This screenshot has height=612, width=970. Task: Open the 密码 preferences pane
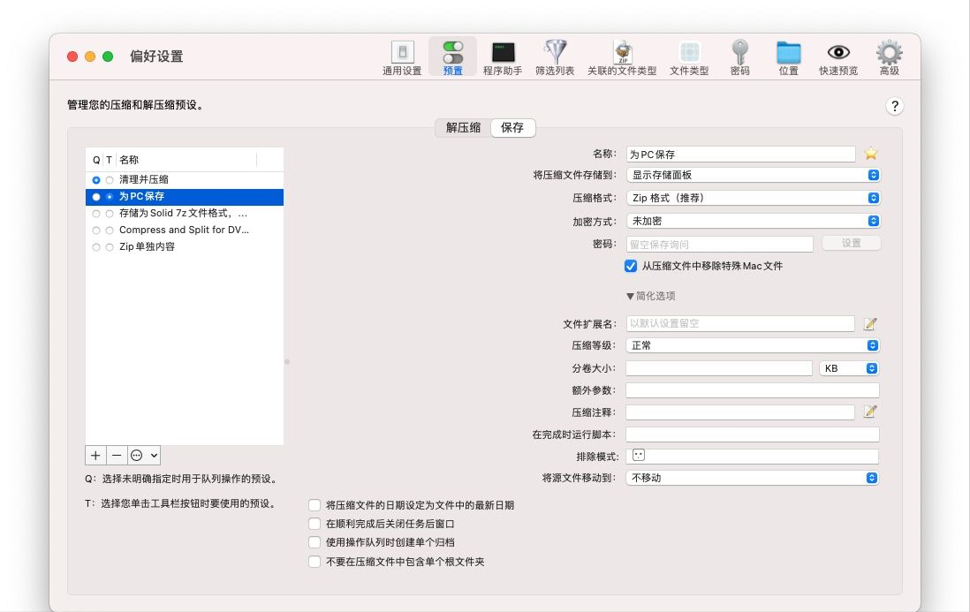tap(740, 56)
